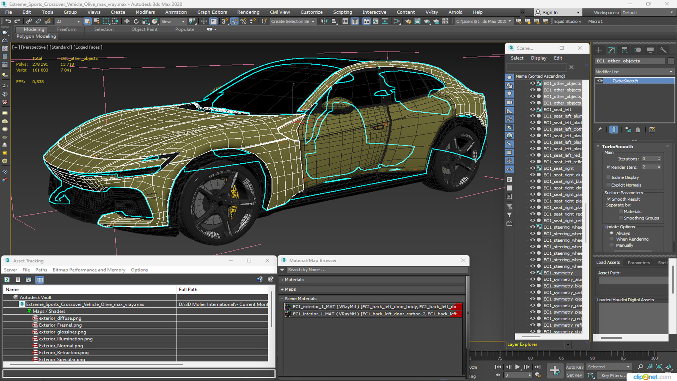The image size is (677, 381).
Task: Activate the Select and Rotate tool
Action: coord(136,21)
